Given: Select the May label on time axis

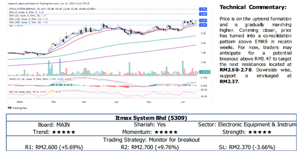Looking at the screenshot, I should click(x=149, y=102).
